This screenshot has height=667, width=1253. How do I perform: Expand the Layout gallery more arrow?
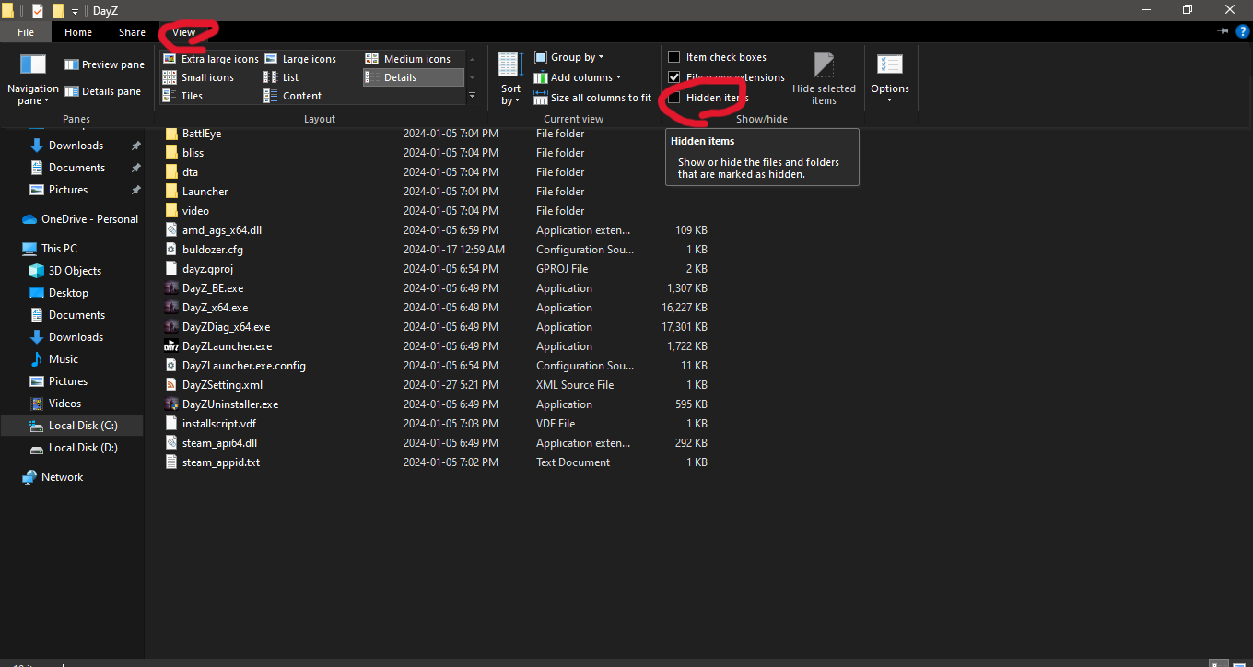473,96
